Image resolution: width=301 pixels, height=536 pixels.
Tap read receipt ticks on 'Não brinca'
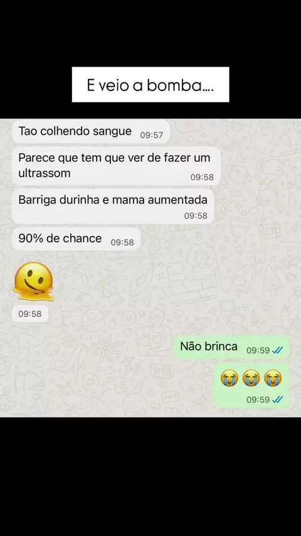pos(277,350)
